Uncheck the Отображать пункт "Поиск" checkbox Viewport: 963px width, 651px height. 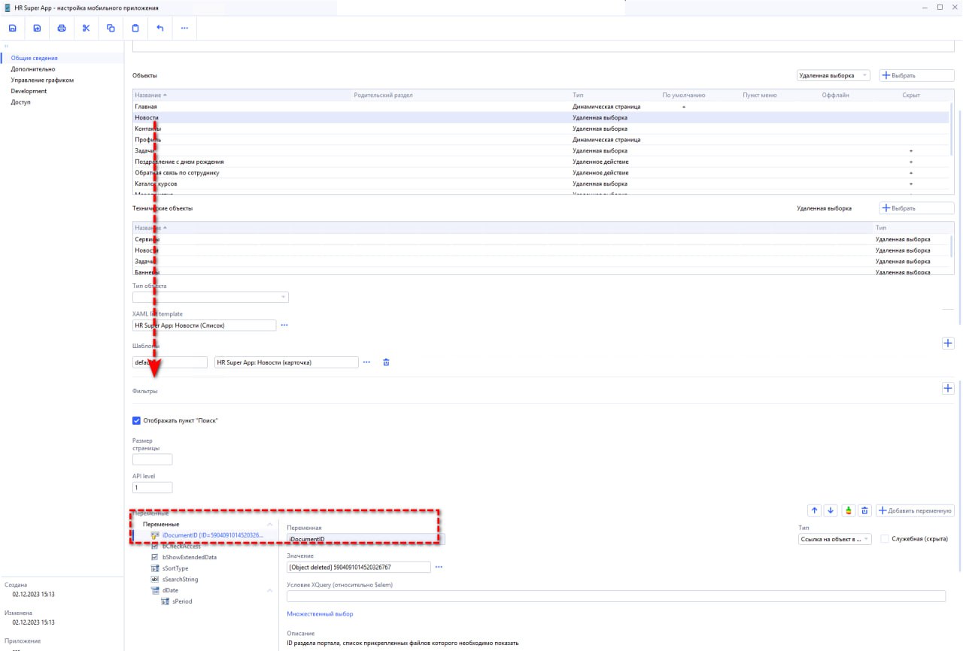click(x=137, y=421)
